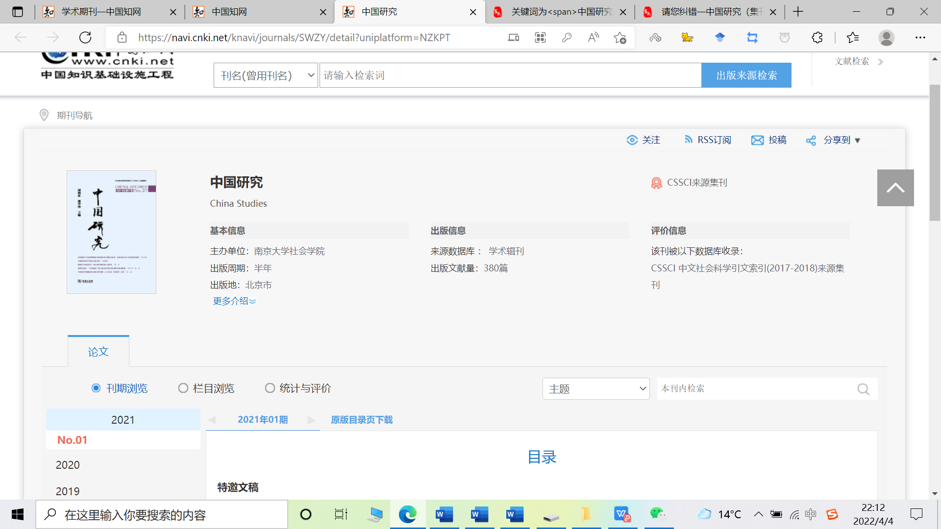This screenshot has height=529, width=941.
Task: Click the 本刊内检索 input field
Action: [755, 389]
